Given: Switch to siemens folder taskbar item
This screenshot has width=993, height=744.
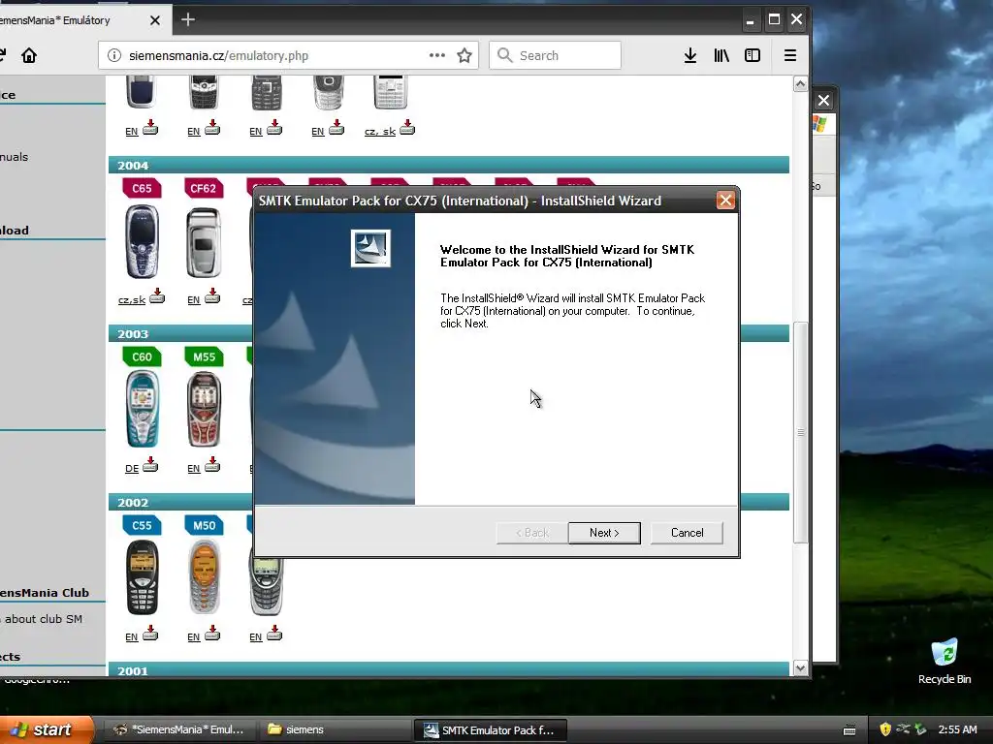Looking at the screenshot, I should (x=335, y=729).
